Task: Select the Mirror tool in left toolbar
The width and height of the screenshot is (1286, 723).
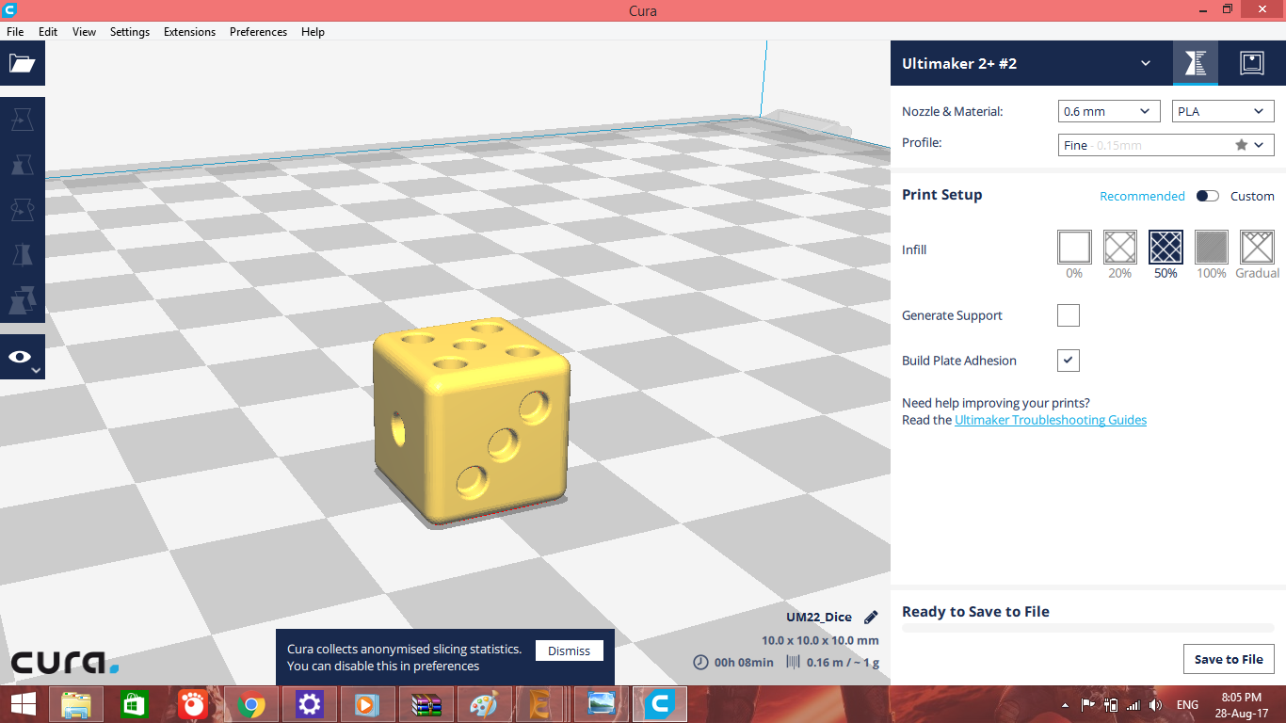Action: (x=22, y=255)
